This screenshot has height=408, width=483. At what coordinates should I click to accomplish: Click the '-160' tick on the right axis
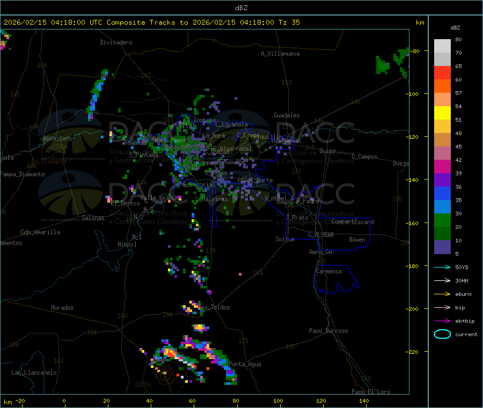coord(413,223)
